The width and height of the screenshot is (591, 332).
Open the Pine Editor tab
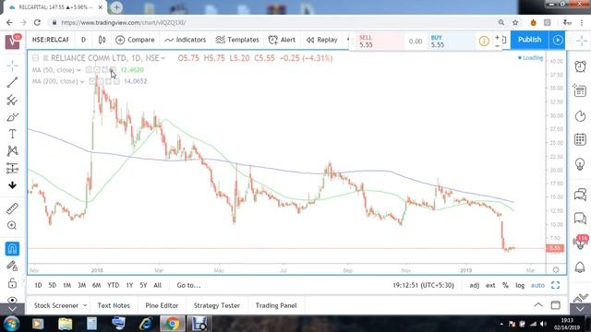[162, 305]
